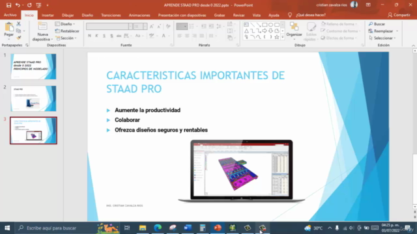Switch to the Insertar tab
Screen dimensions: 417x234
pyautogui.click(x=48, y=15)
